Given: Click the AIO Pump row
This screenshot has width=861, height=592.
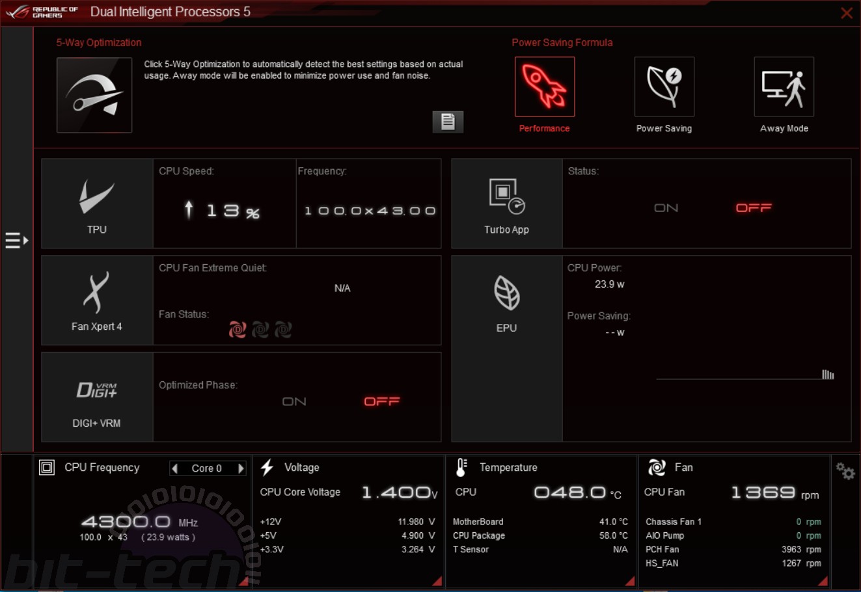Looking at the screenshot, I should [x=733, y=535].
